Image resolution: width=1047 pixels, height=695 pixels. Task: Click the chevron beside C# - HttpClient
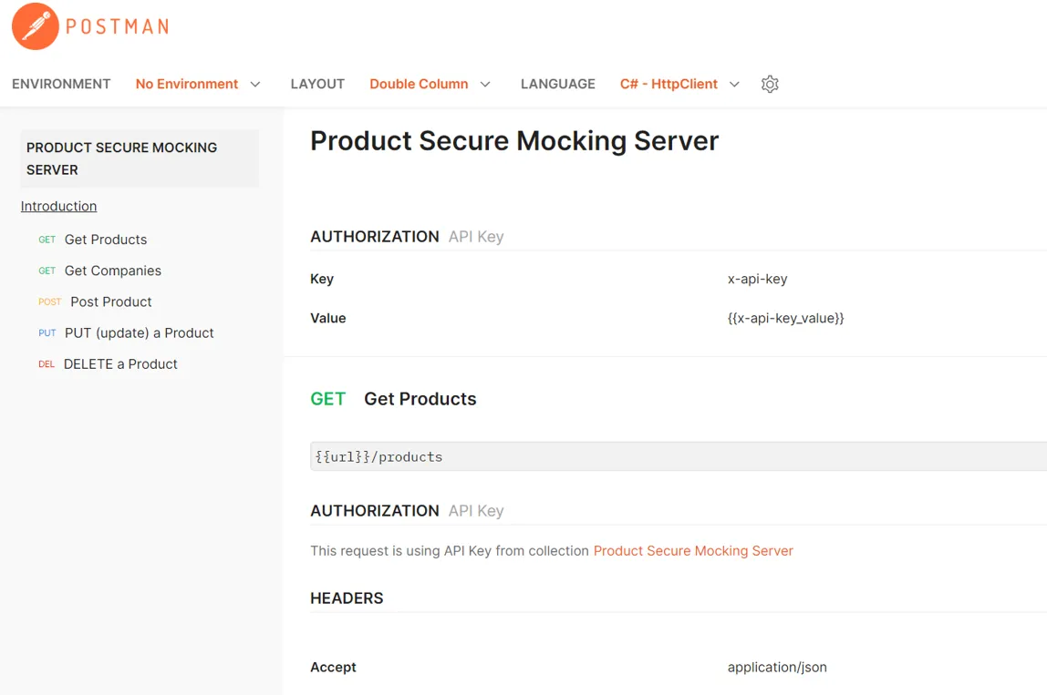click(734, 84)
